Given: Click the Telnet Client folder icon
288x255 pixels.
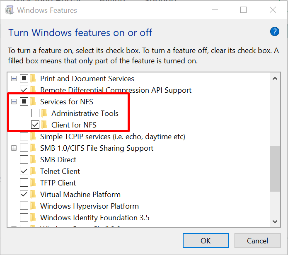Looking at the screenshot, I should (x=33, y=171).
